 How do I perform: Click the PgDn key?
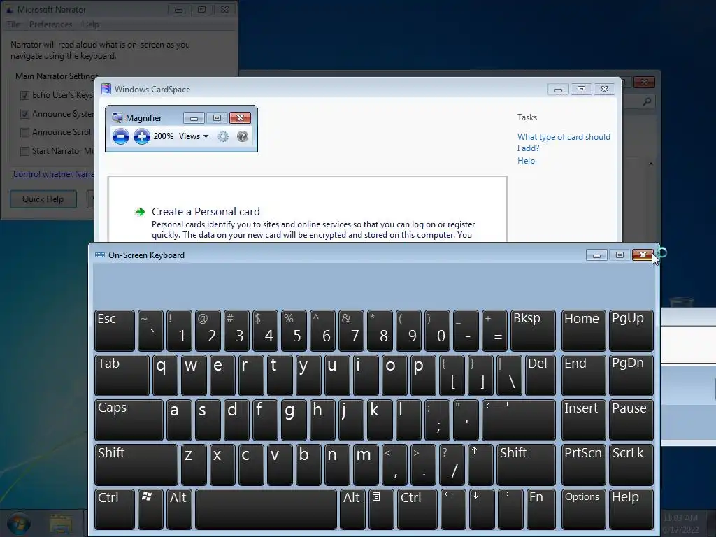pyautogui.click(x=631, y=375)
